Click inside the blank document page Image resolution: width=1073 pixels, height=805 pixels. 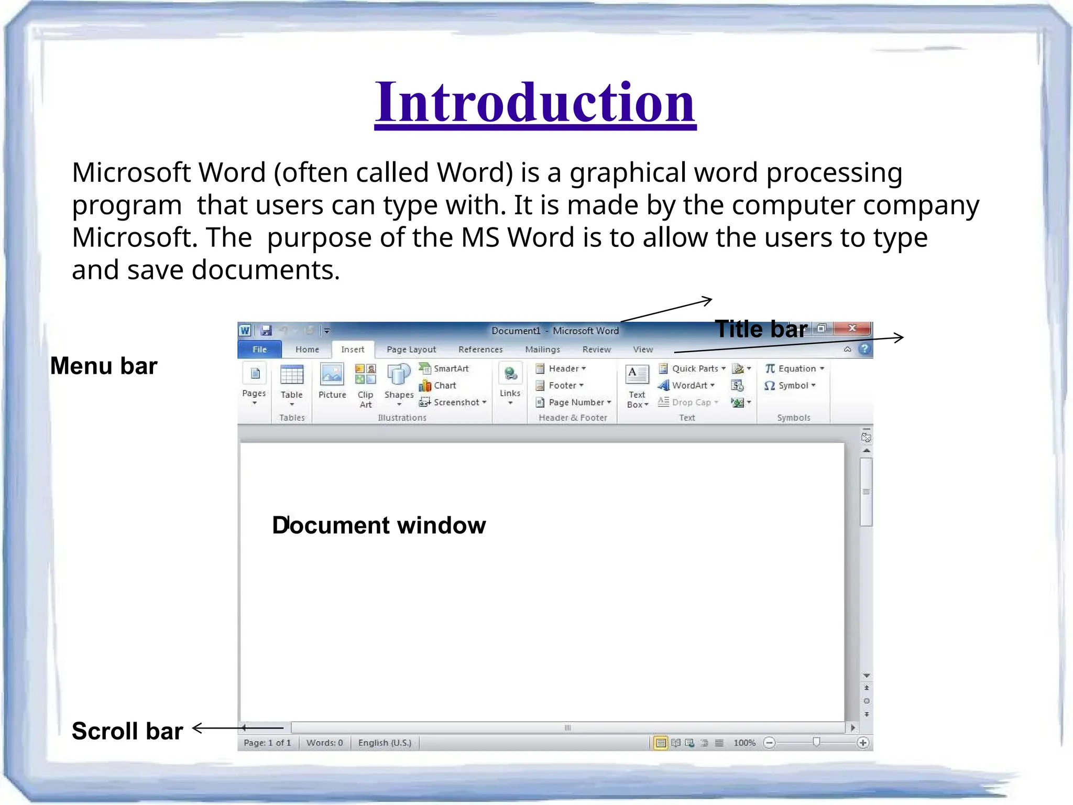(x=542, y=582)
